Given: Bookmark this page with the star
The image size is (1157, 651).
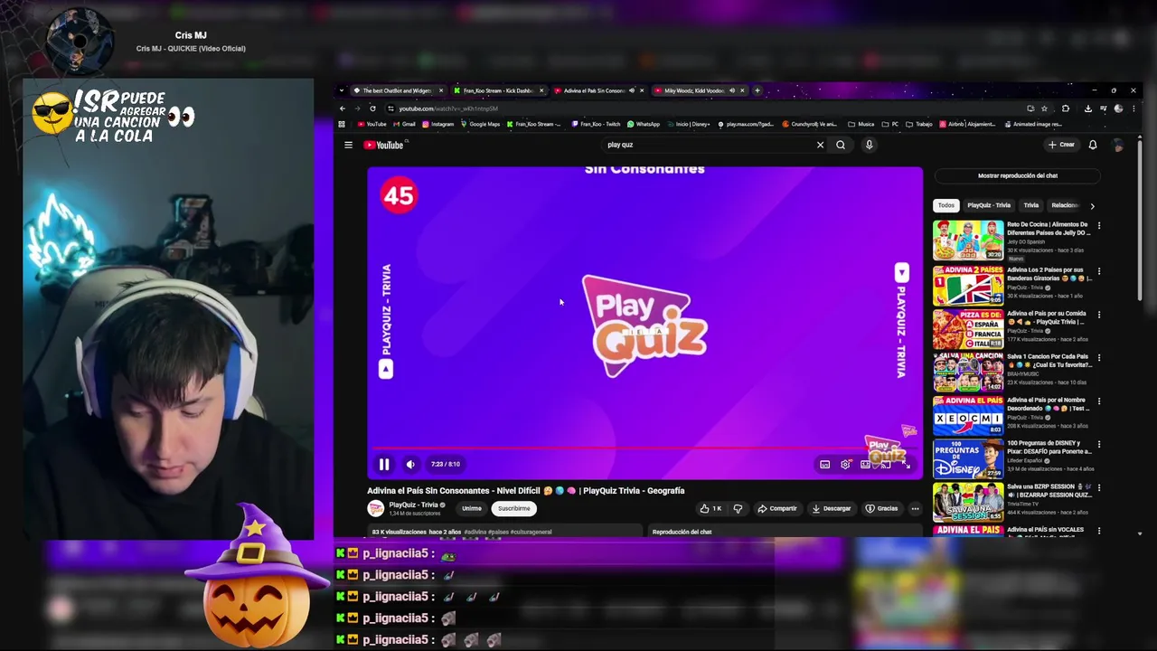Looking at the screenshot, I should pos(1044,108).
